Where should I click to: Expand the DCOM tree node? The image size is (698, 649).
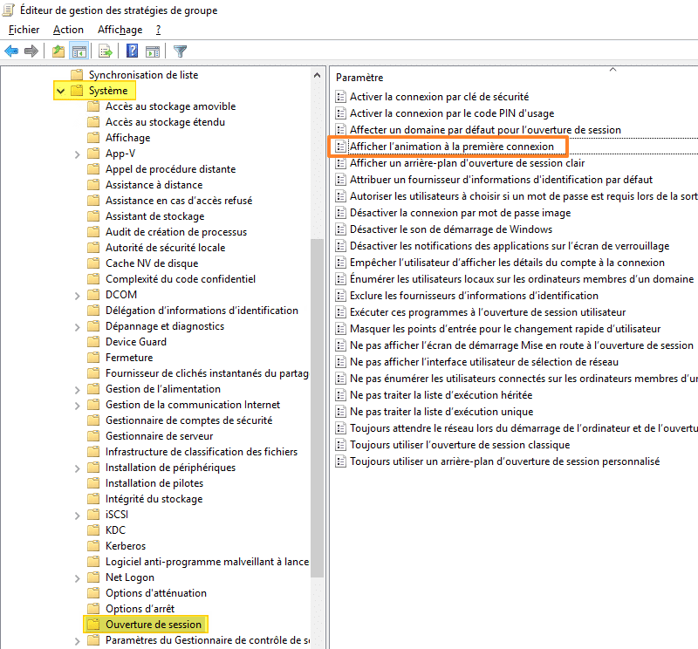[77, 294]
